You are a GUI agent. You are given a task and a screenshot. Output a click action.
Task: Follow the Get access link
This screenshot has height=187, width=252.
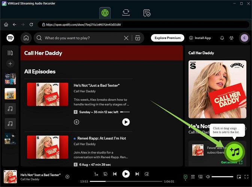coord(231,162)
